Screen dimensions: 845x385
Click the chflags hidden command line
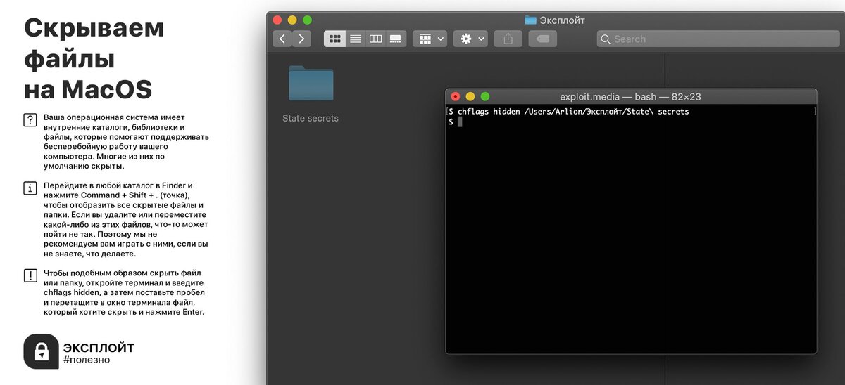click(569, 112)
